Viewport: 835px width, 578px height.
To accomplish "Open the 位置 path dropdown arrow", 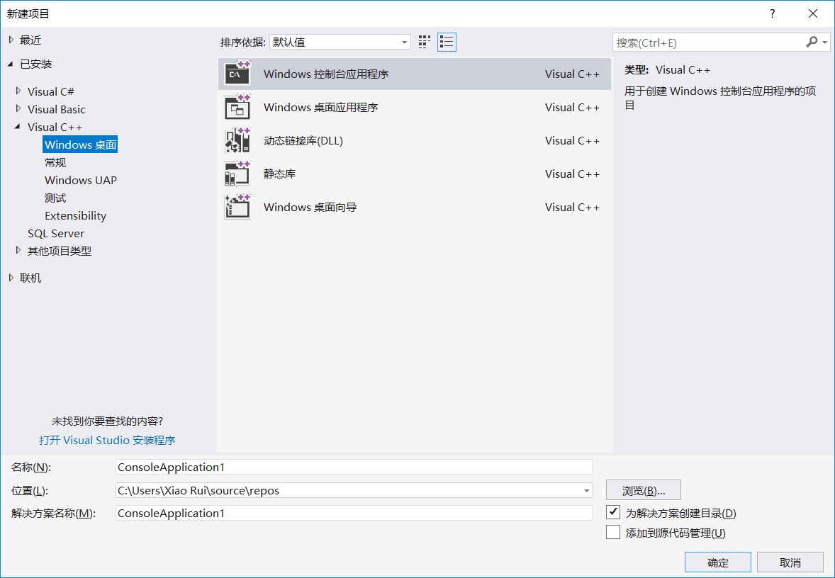I will point(585,490).
